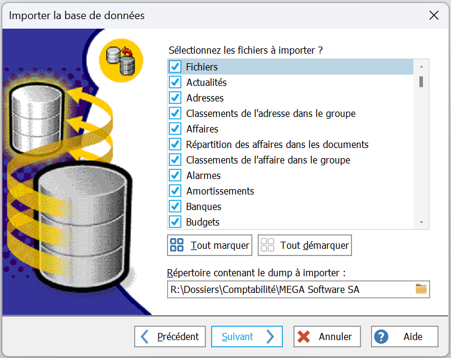This screenshot has height=358, width=451.
Task: Select the Actualités list item
Action: (x=206, y=82)
